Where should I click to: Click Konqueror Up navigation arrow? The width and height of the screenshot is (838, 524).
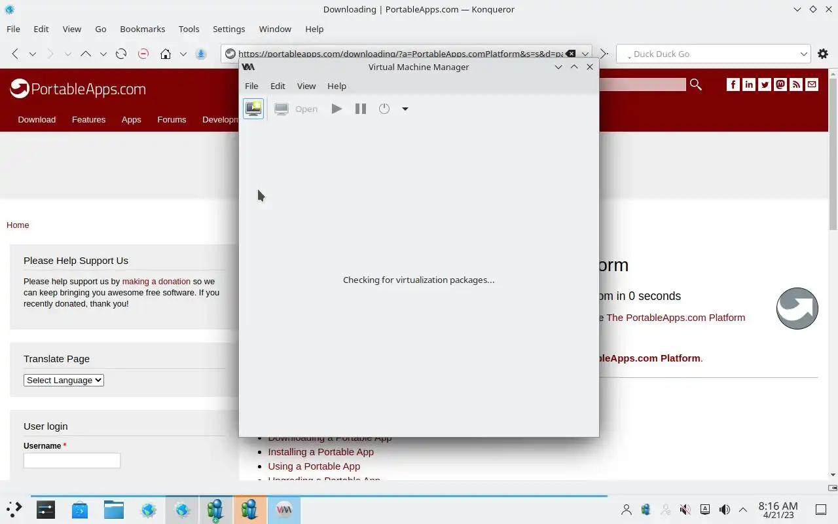click(x=86, y=54)
